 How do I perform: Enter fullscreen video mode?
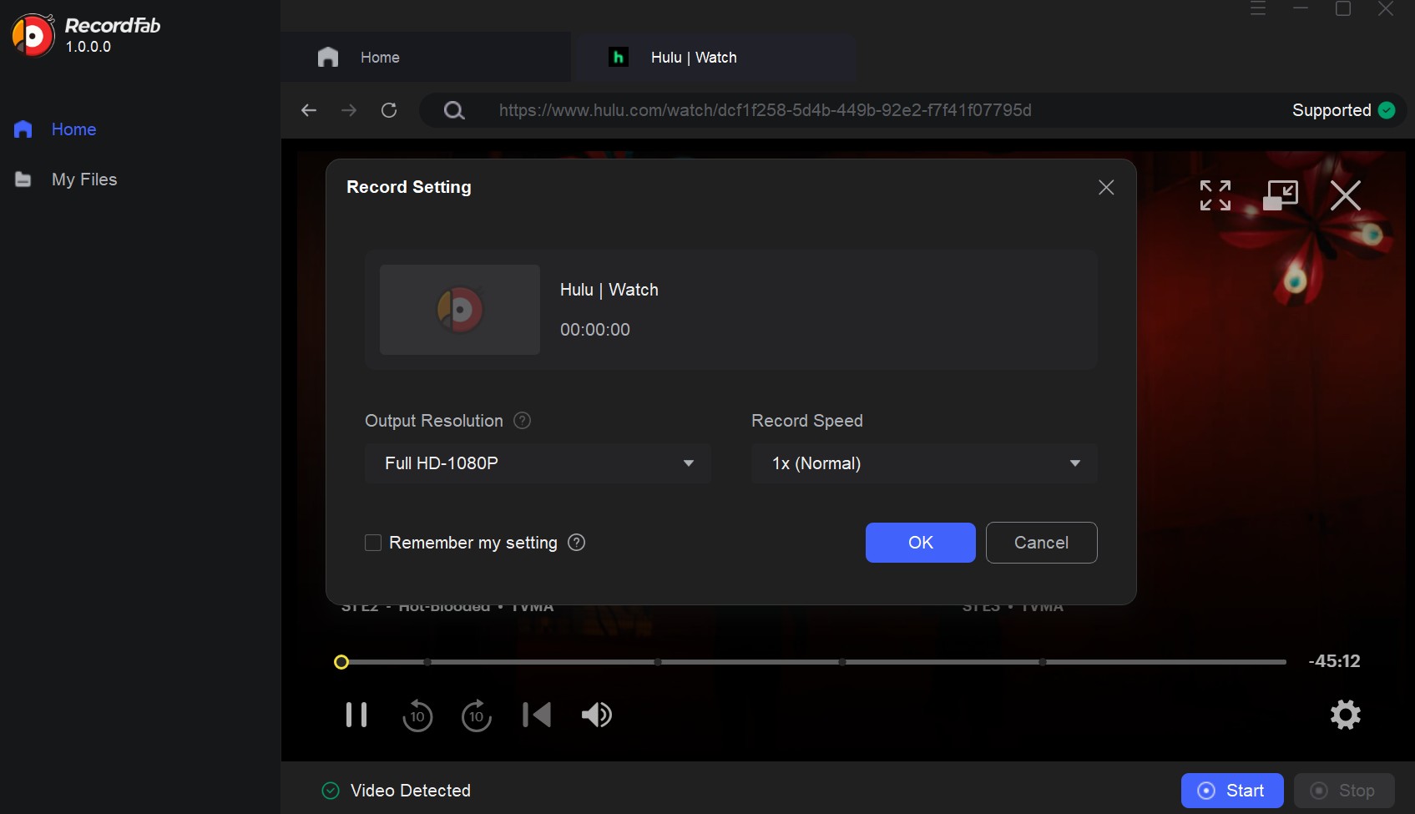tap(1215, 195)
